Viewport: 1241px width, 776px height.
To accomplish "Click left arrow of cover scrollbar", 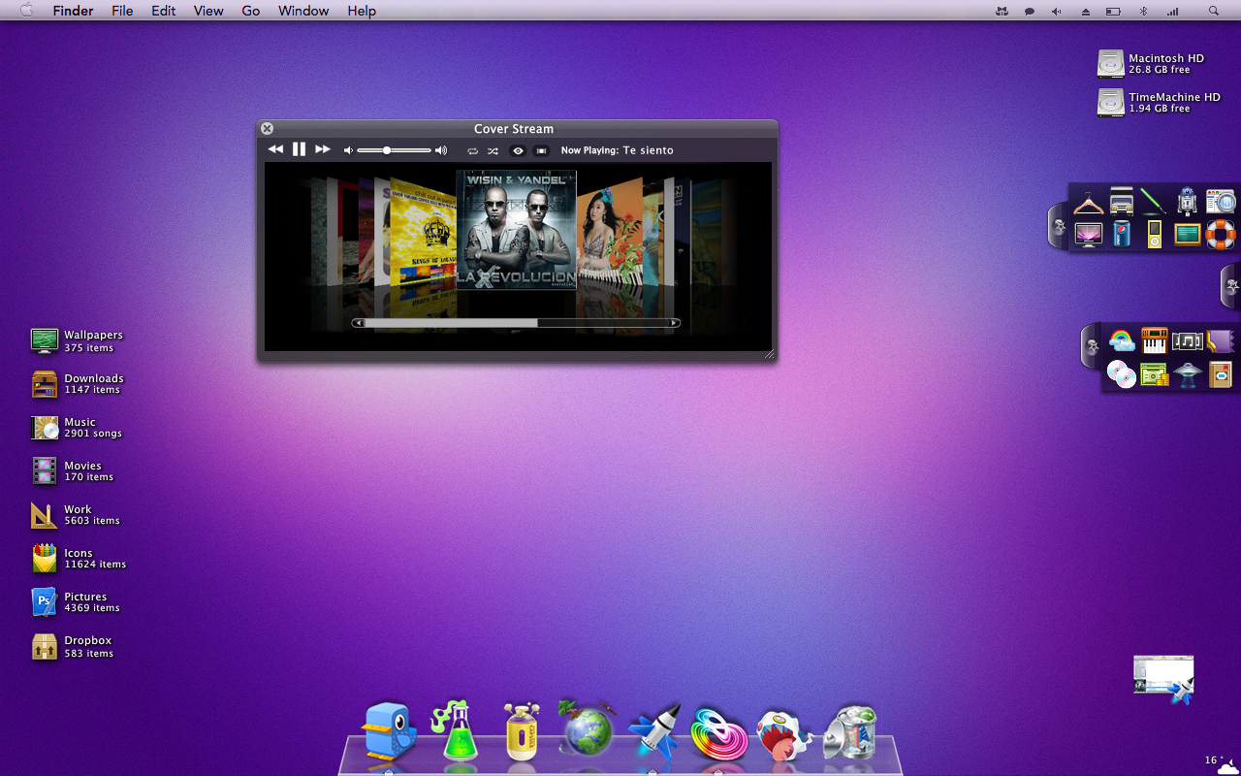I will (x=358, y=323).
